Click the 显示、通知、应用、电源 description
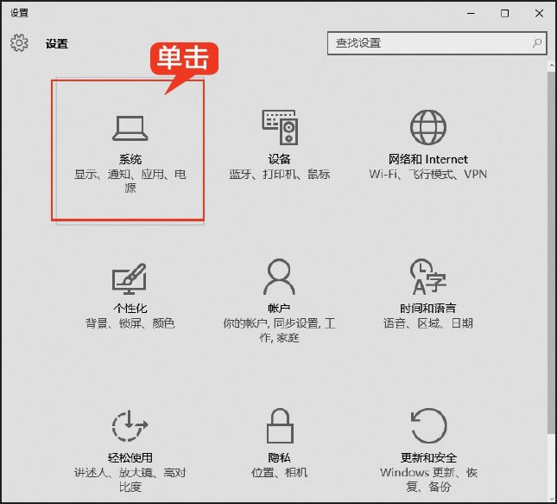 (130, 181)
